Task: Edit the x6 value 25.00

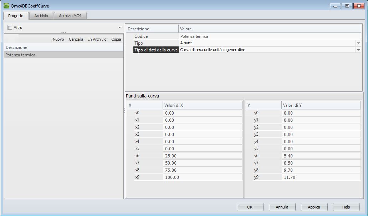Action: 203,156
